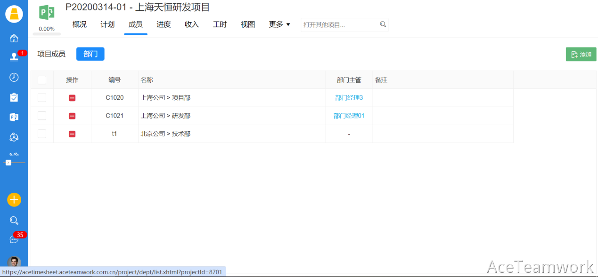Open the search magnifier icon in sidebar

point(14,221)
